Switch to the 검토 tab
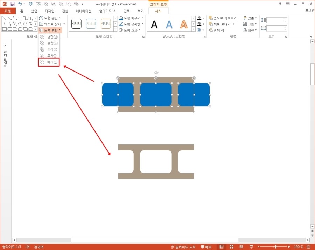Image resolution: width=315 pixels, height=250 pixels. [127, 11]
